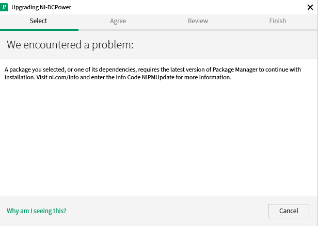Switch to the Select step tab

tap(38, 21)
